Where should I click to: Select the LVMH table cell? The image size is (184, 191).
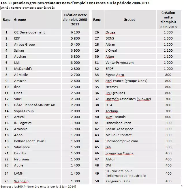tap(18, 173)
